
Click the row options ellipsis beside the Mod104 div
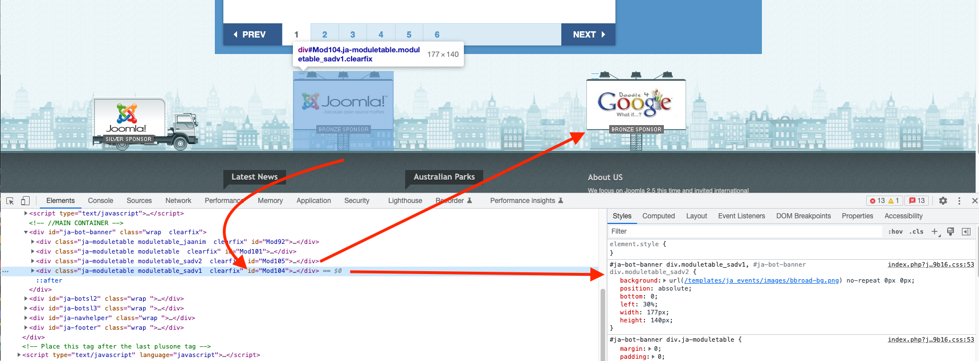tap(5, 271)
